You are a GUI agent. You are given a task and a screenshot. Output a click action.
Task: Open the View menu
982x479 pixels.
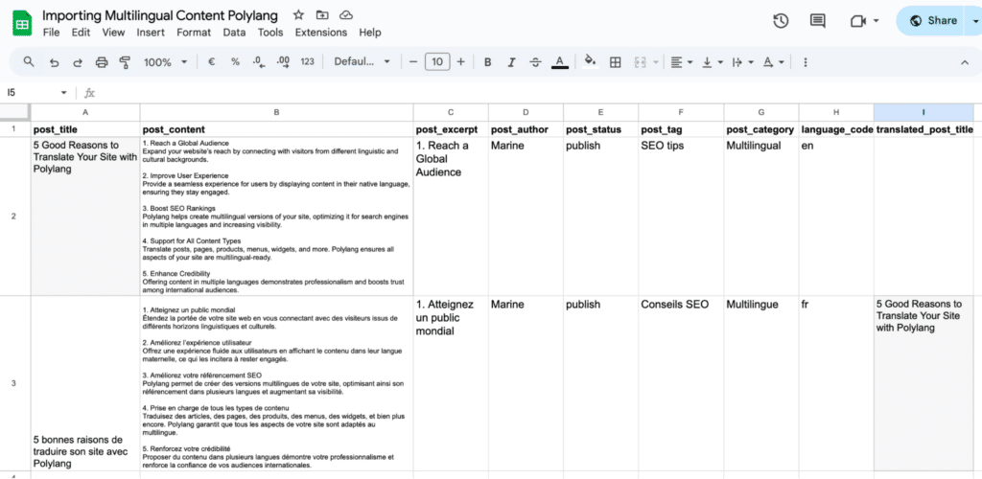113,33
